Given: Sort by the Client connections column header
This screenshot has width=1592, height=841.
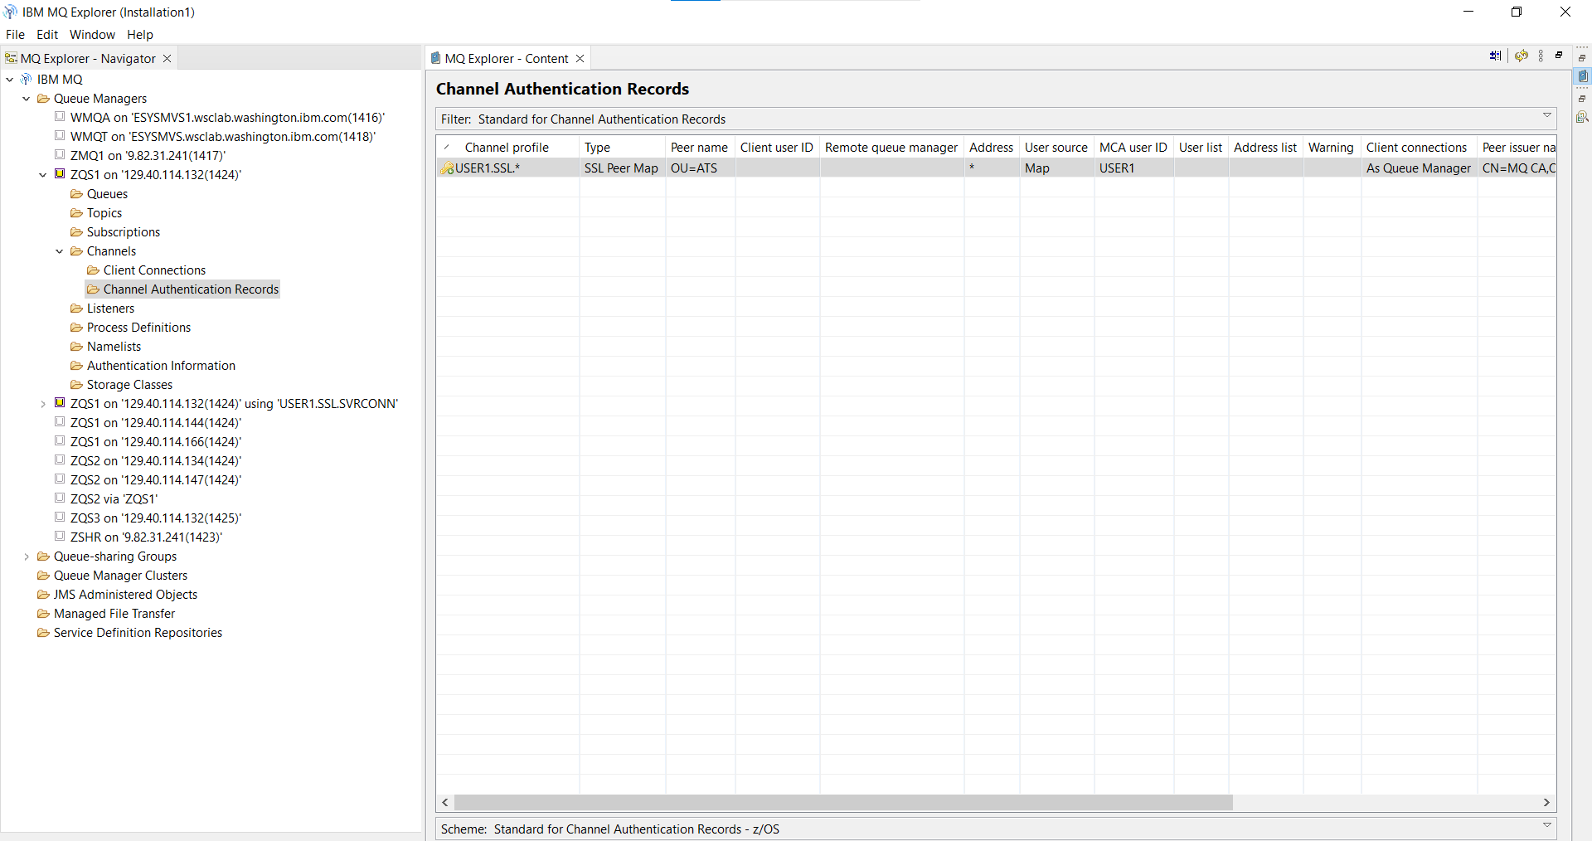Looking at the screenshot, I should (x=1418, y=148).
